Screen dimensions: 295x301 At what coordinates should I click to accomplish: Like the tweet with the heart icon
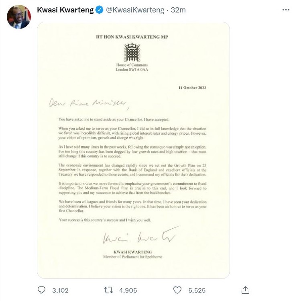(177, 290)
